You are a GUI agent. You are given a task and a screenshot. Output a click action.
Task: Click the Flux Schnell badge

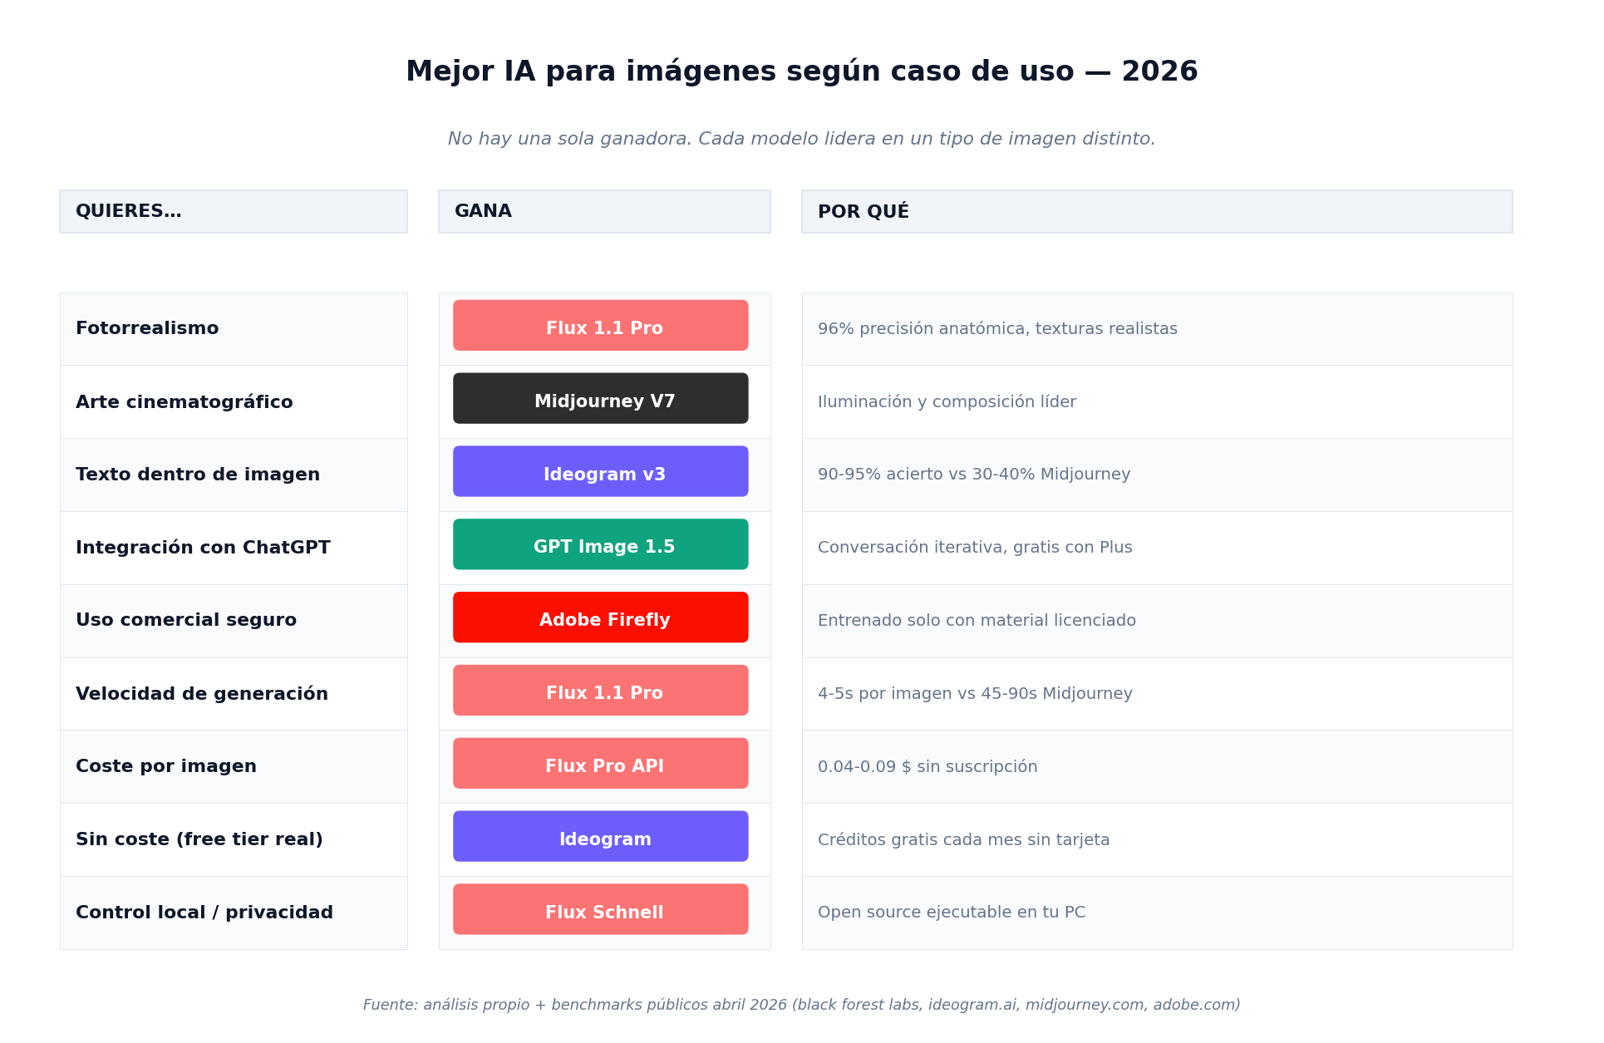601,909
